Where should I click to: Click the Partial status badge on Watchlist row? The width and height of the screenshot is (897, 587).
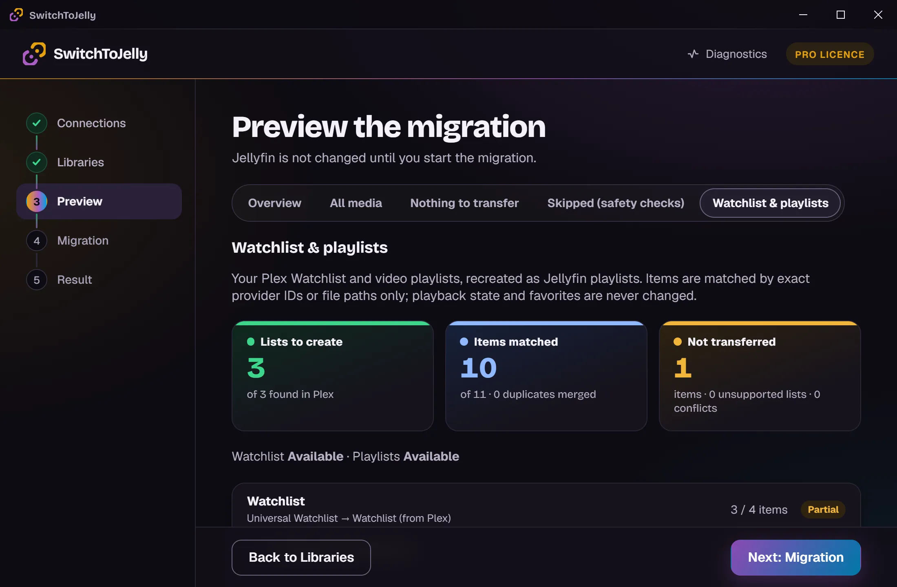(823, 510)
